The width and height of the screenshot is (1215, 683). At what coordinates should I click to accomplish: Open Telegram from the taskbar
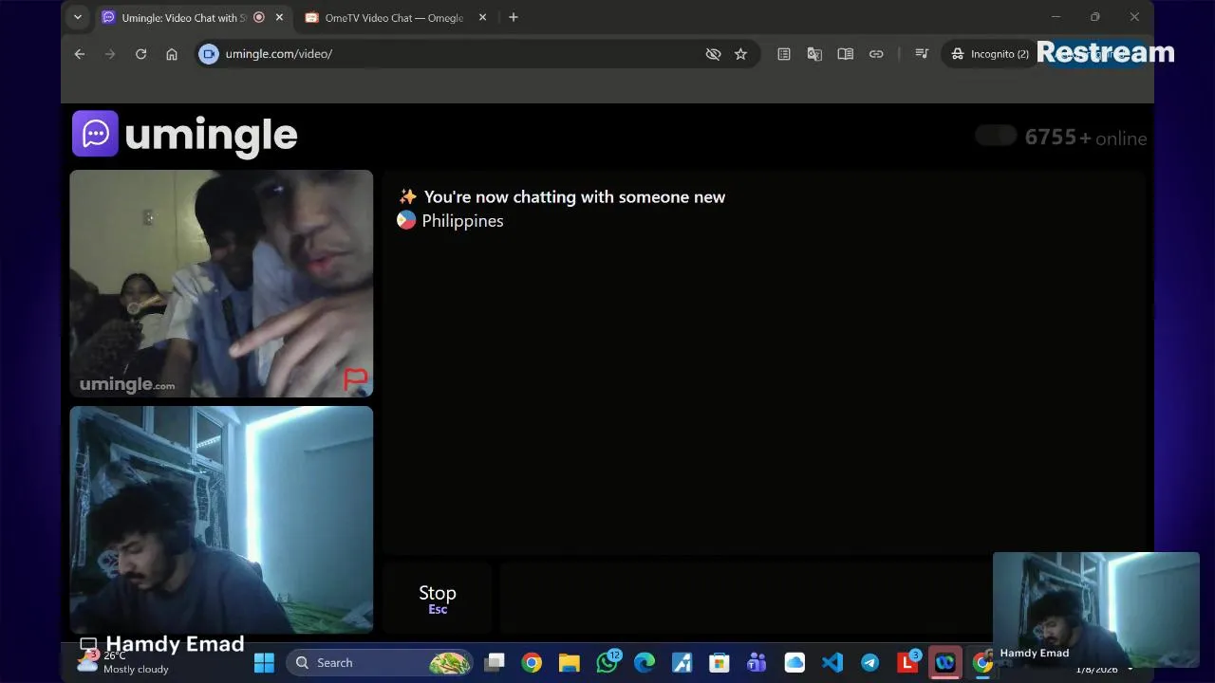pos(869,662)
